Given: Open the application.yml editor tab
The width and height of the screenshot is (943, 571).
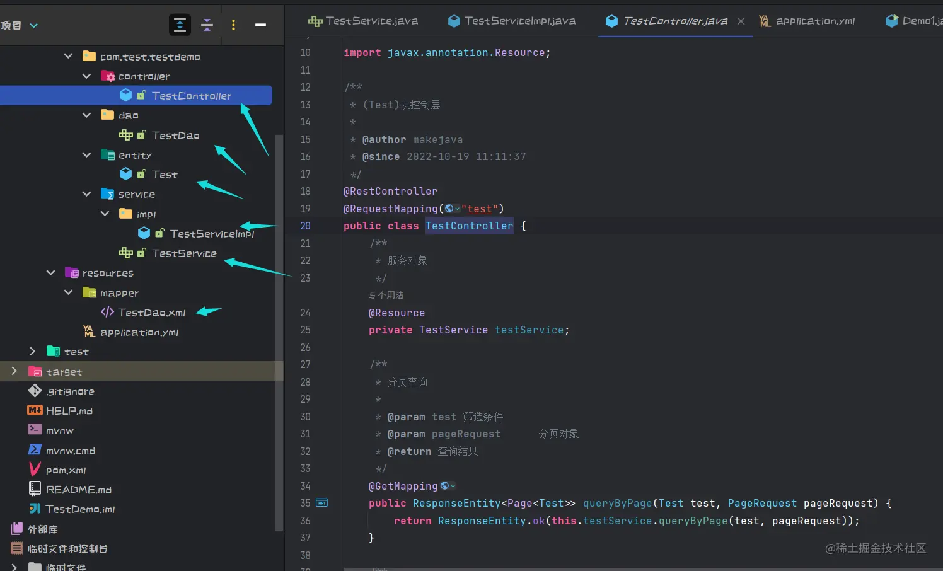Looking at the screenshot, I should [807, 21].
